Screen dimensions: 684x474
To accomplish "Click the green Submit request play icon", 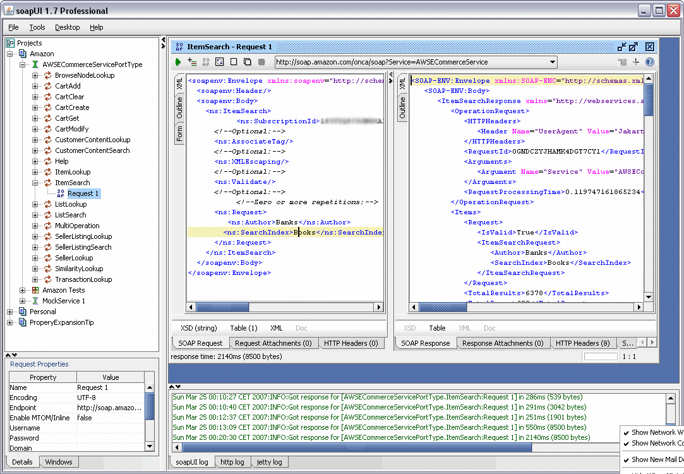I will [179, 62].
